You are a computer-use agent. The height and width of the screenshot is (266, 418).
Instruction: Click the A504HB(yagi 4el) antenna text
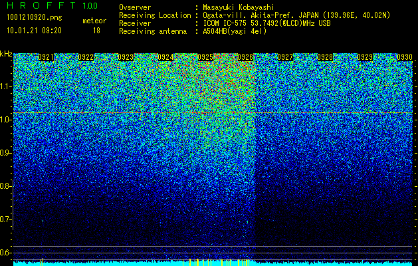235,31
